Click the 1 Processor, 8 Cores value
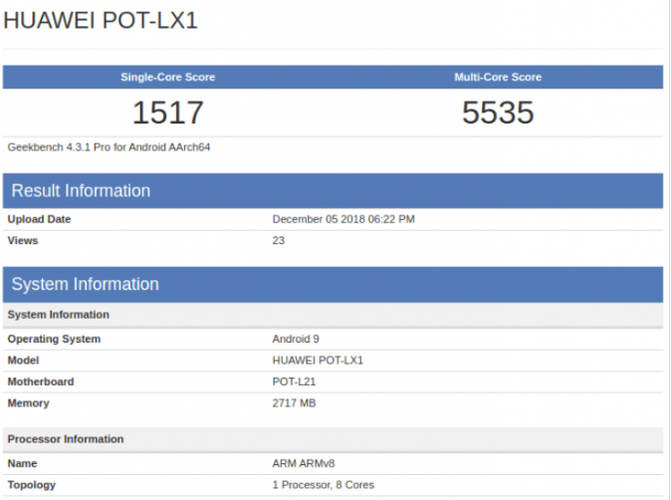This screenshot has width=671, height=500. point(324,485)
